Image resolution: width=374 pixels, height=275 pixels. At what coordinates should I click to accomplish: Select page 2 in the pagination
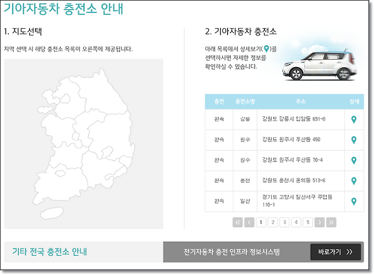pos(273,222)
